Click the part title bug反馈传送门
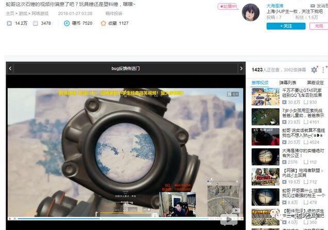 point(125,68)
